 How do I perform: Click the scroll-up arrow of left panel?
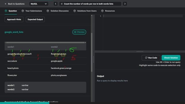click(92, 15)
